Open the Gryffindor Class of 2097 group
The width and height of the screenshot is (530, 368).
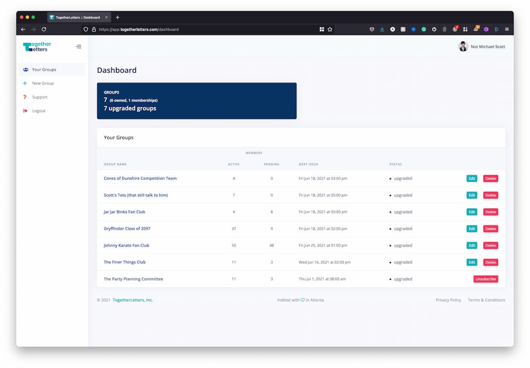(x=127, y=228)
